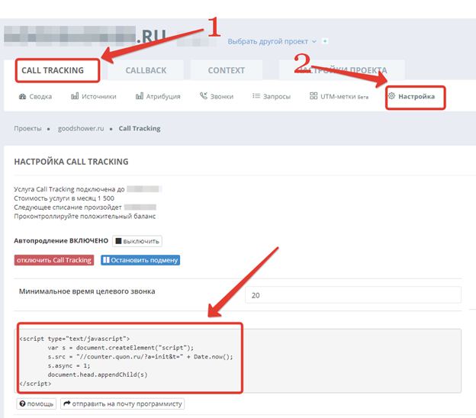Open goodshower.ru breadcrumb link
Screen dimensions: 476x418
tap(81, 128)
